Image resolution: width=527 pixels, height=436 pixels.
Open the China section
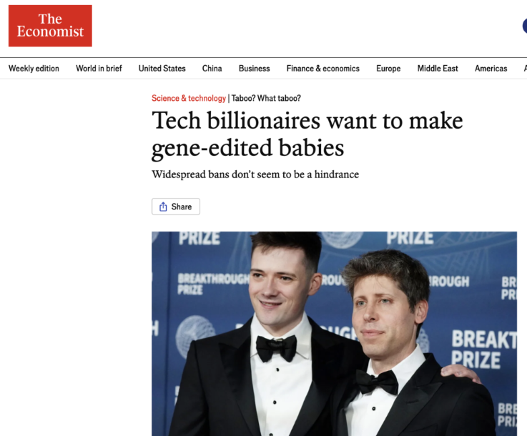[212, 69]
